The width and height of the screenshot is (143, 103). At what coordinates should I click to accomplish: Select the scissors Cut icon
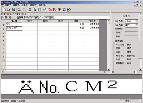click(x=30, y=10)
